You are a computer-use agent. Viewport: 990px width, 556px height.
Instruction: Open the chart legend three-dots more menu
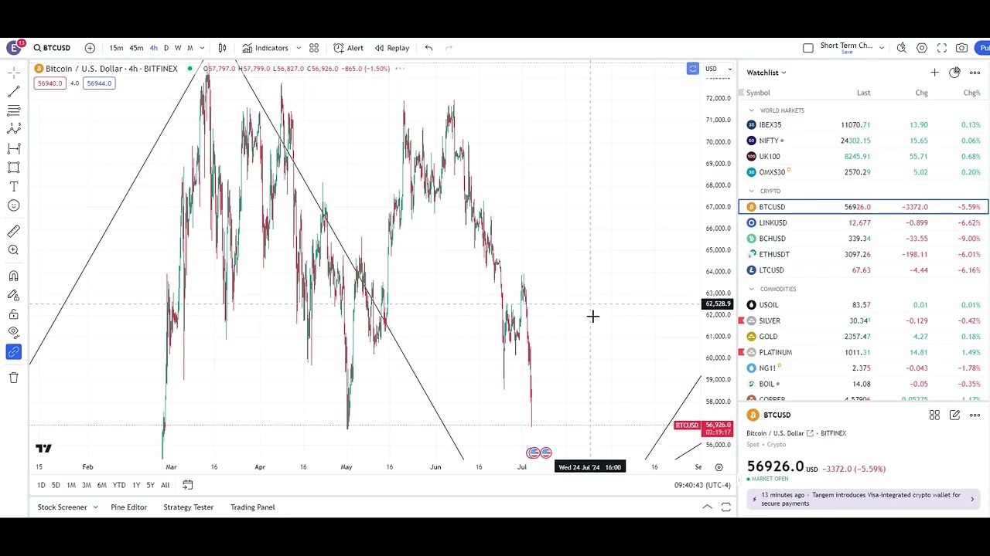point(400,69)
